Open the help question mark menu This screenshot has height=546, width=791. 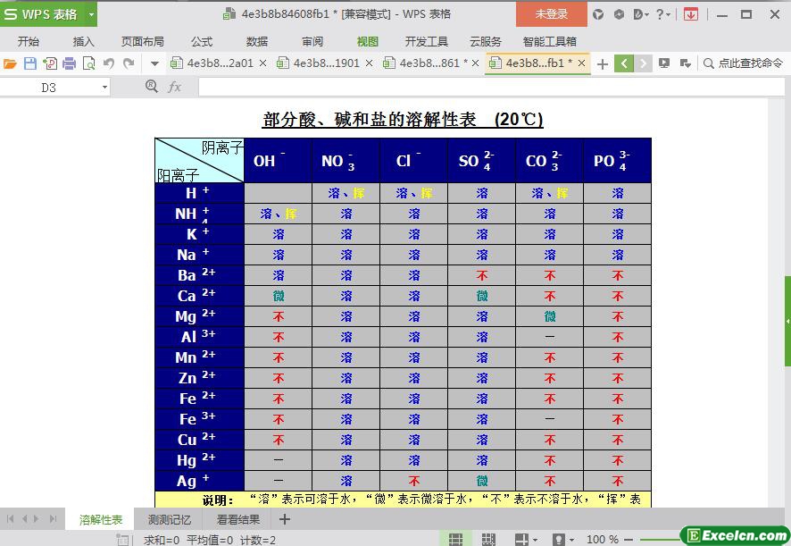[x=662, y=14]
